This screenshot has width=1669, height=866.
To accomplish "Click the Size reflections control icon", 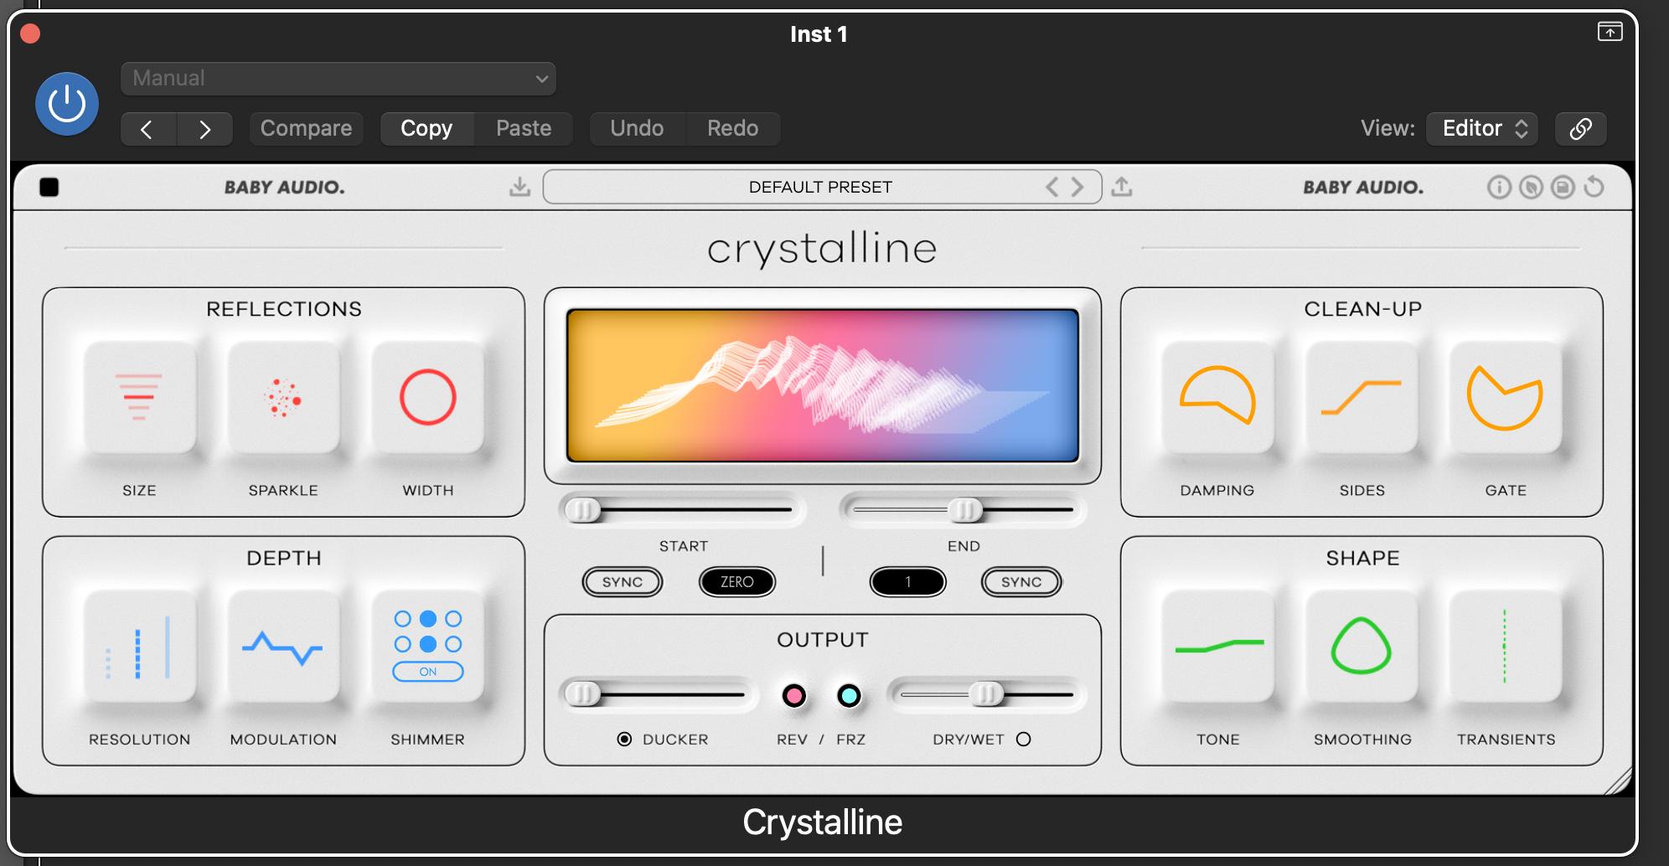I will click(139, 397).
